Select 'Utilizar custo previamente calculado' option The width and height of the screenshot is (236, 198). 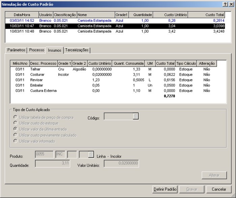[15, 135]
